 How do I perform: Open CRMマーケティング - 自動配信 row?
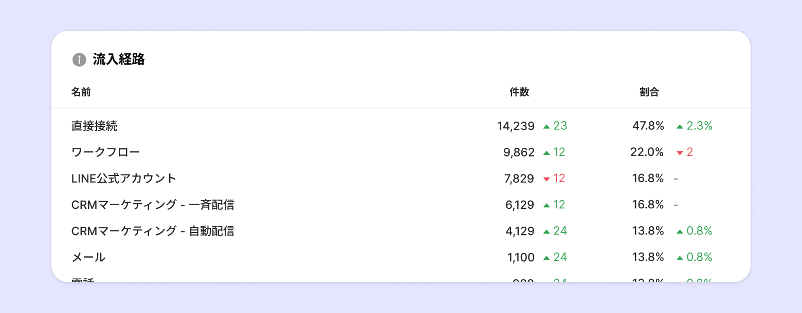pos(153,231)
